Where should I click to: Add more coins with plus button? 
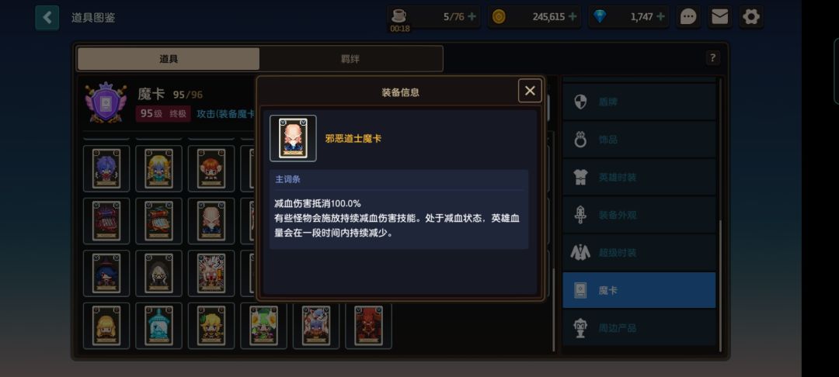point(573,17)
